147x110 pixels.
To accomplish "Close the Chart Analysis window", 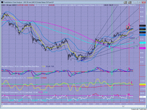I will [x=144, y=2].
